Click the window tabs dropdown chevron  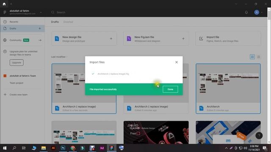(236, 4)
